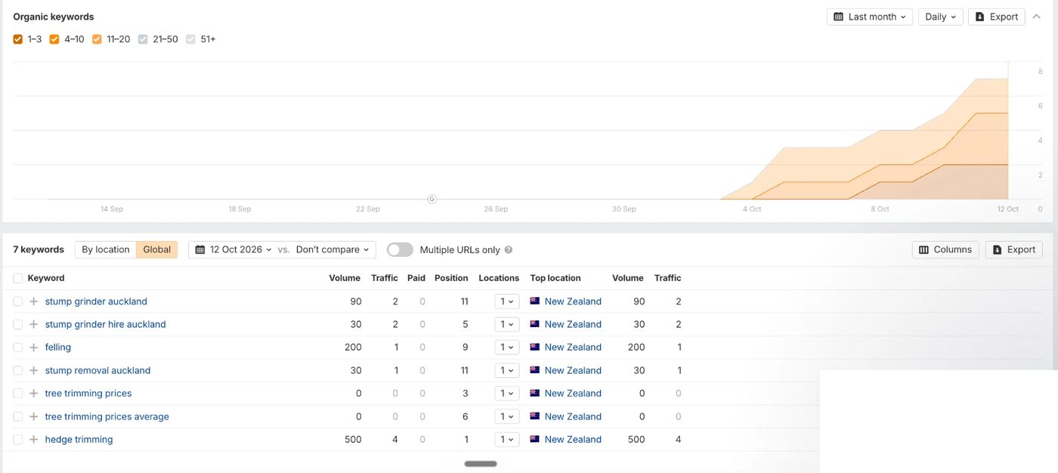The width and height of the screenshot is (1058, 473).
Task: Sort by Locations column header
Action: pyautogui.click(x=499, y=278)
